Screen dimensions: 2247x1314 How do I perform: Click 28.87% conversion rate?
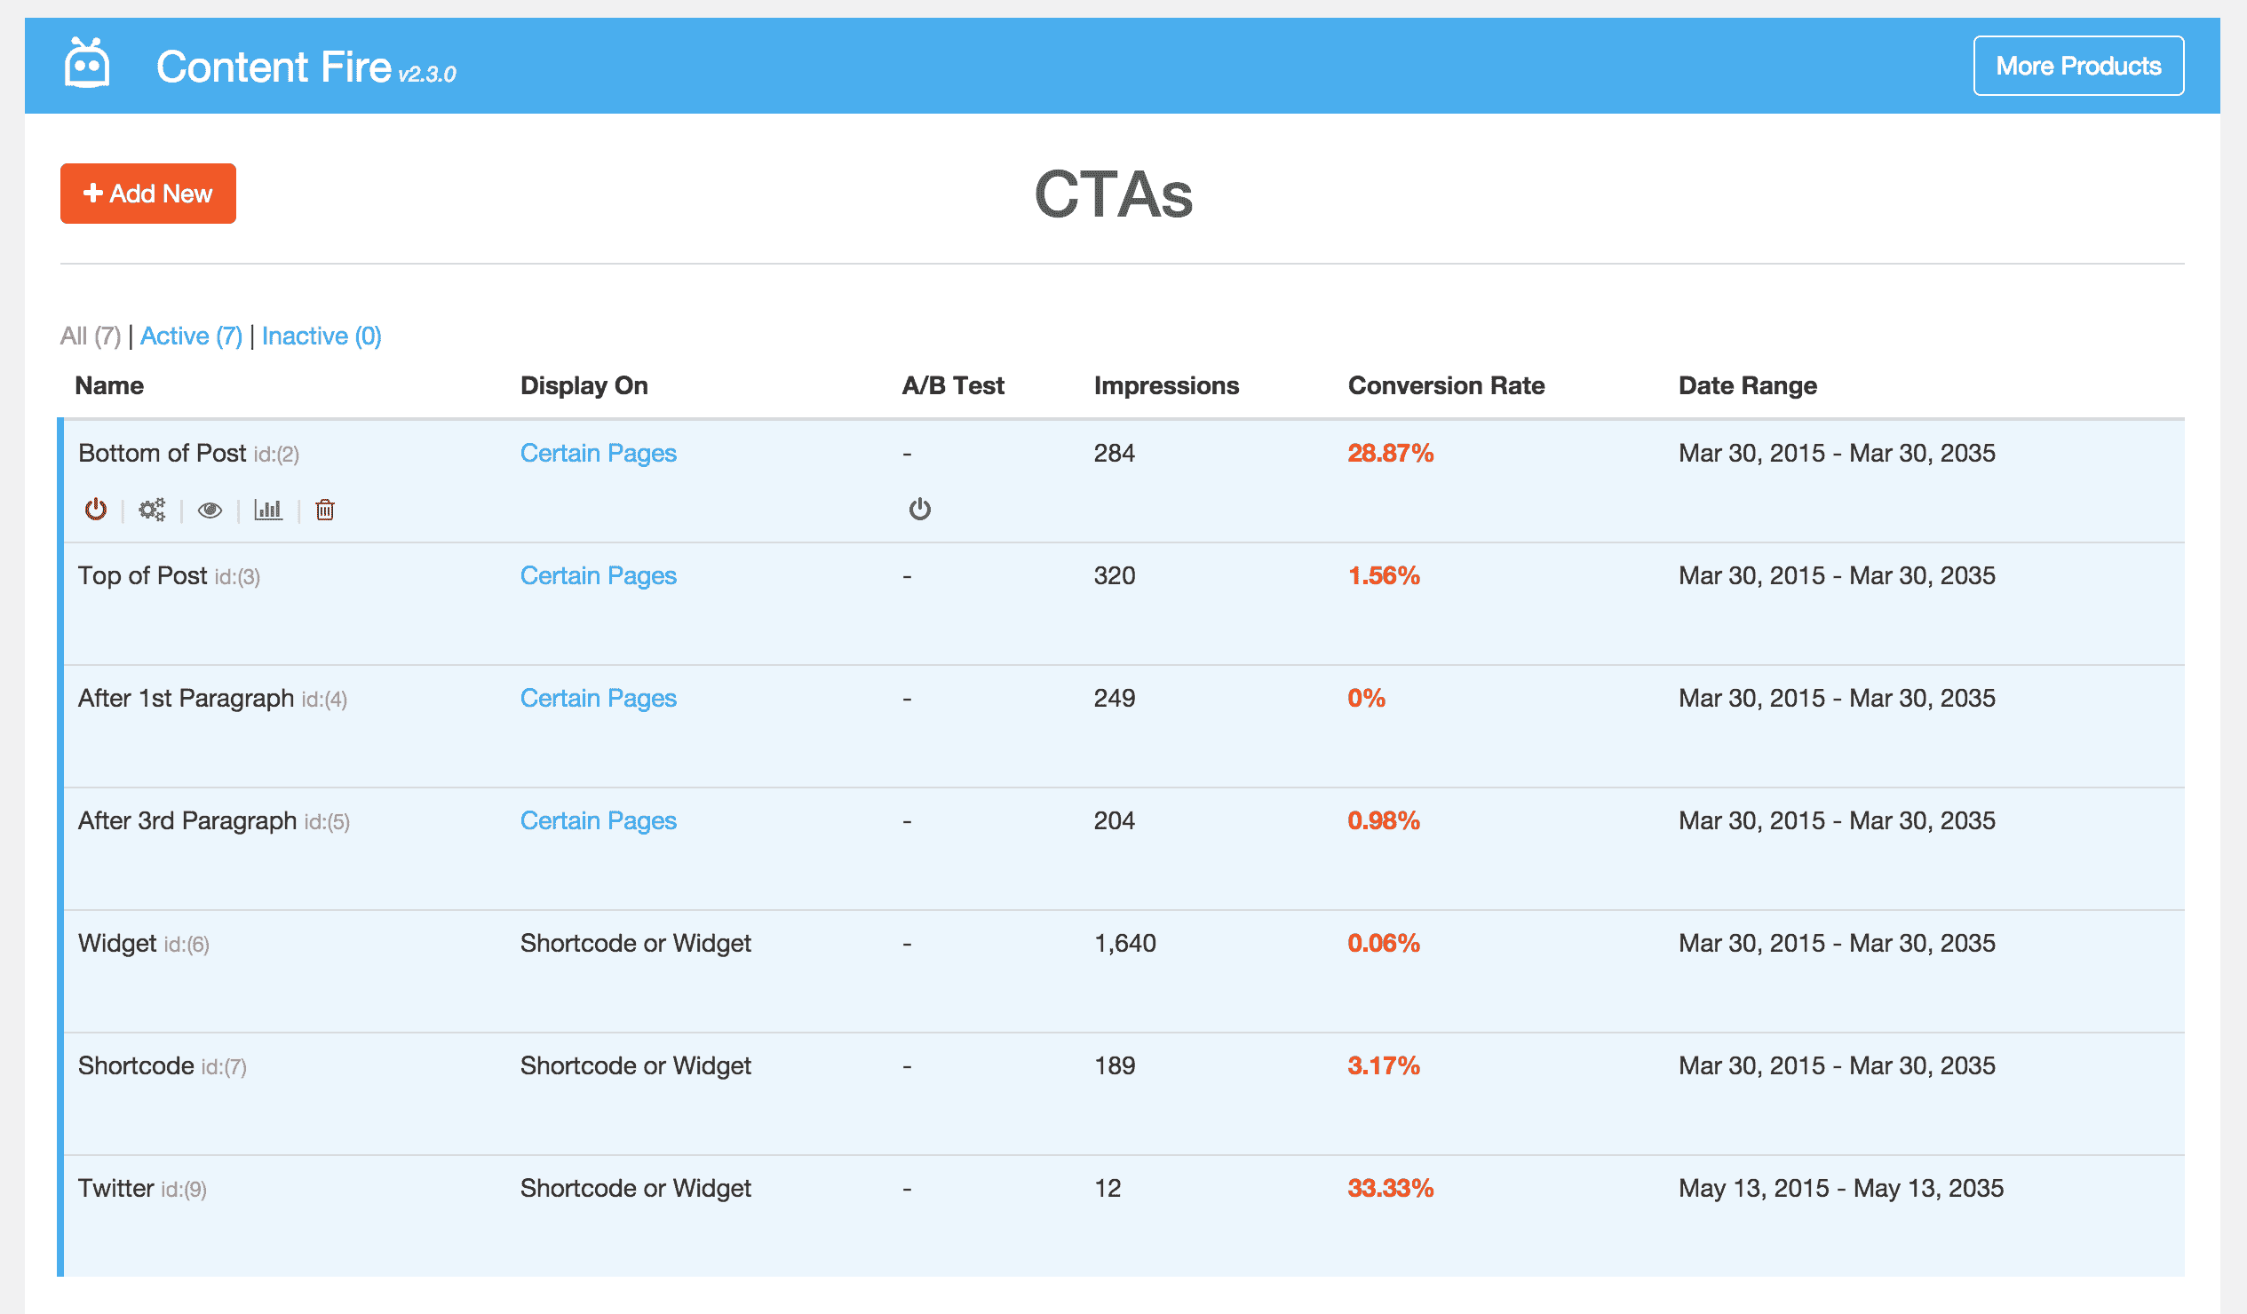pos(1390,453)
